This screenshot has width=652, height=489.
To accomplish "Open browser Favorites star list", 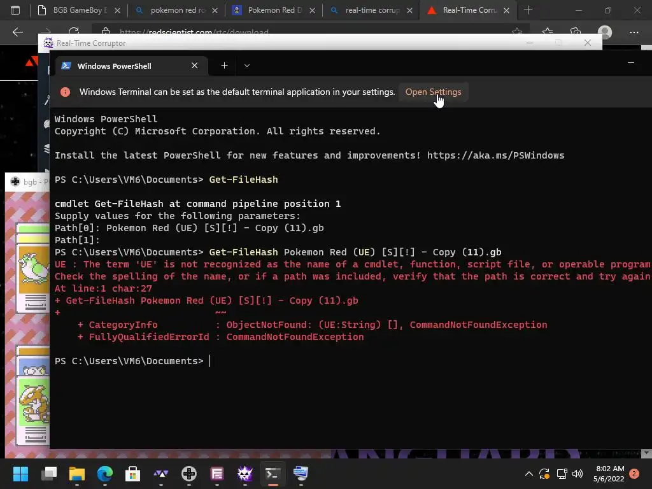I will tap(547, 32).
